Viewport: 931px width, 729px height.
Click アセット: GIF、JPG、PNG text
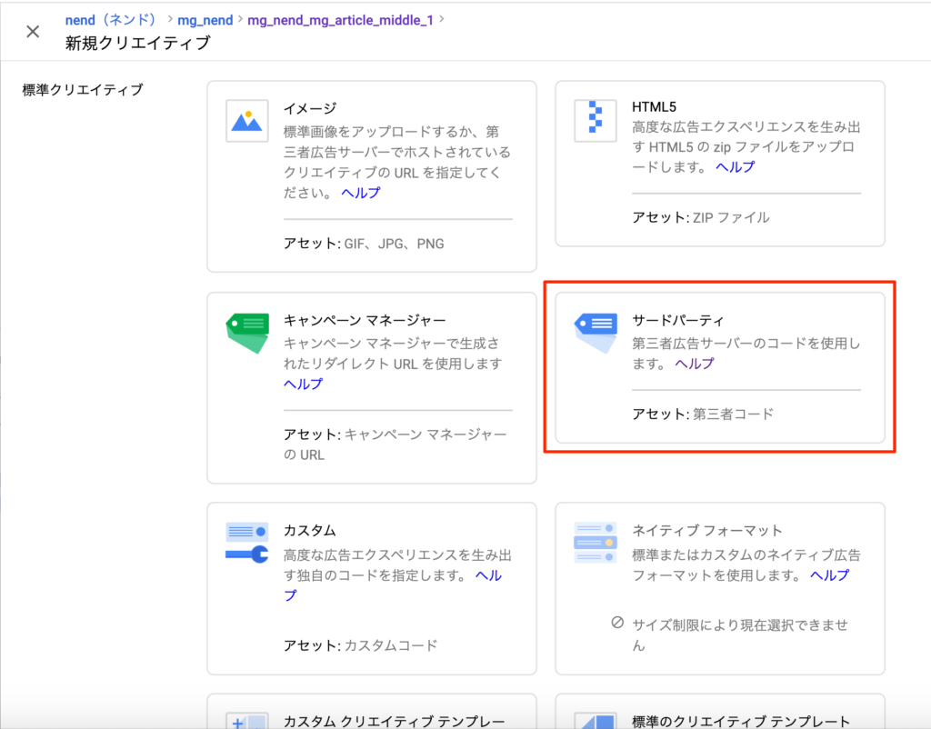pos(364,244)
